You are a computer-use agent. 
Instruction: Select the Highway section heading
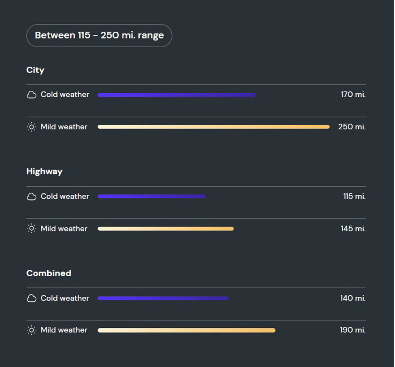(44, 171)
